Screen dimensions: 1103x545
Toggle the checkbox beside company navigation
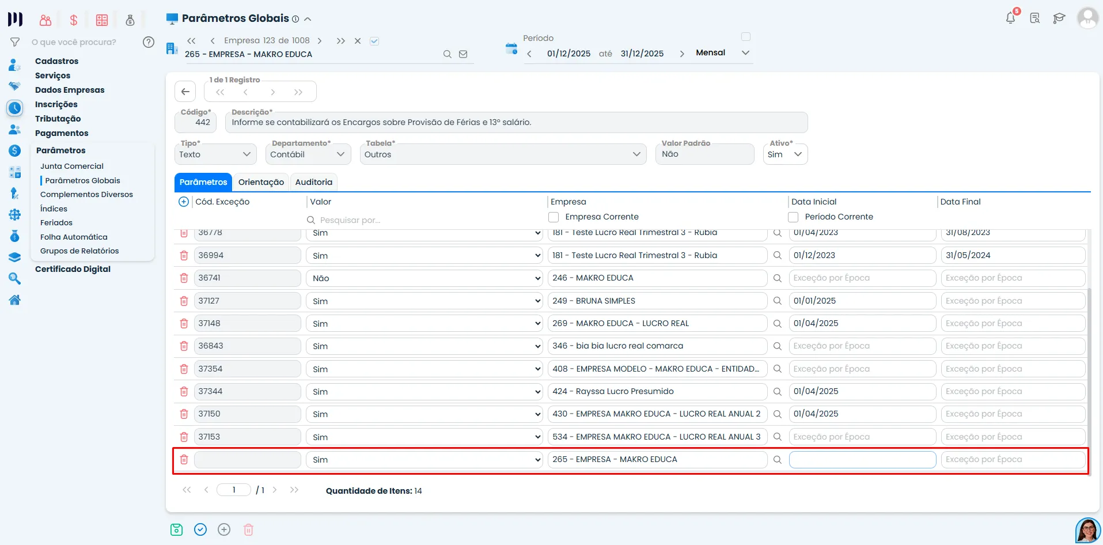pyautogui.click(x=374, y=41)
